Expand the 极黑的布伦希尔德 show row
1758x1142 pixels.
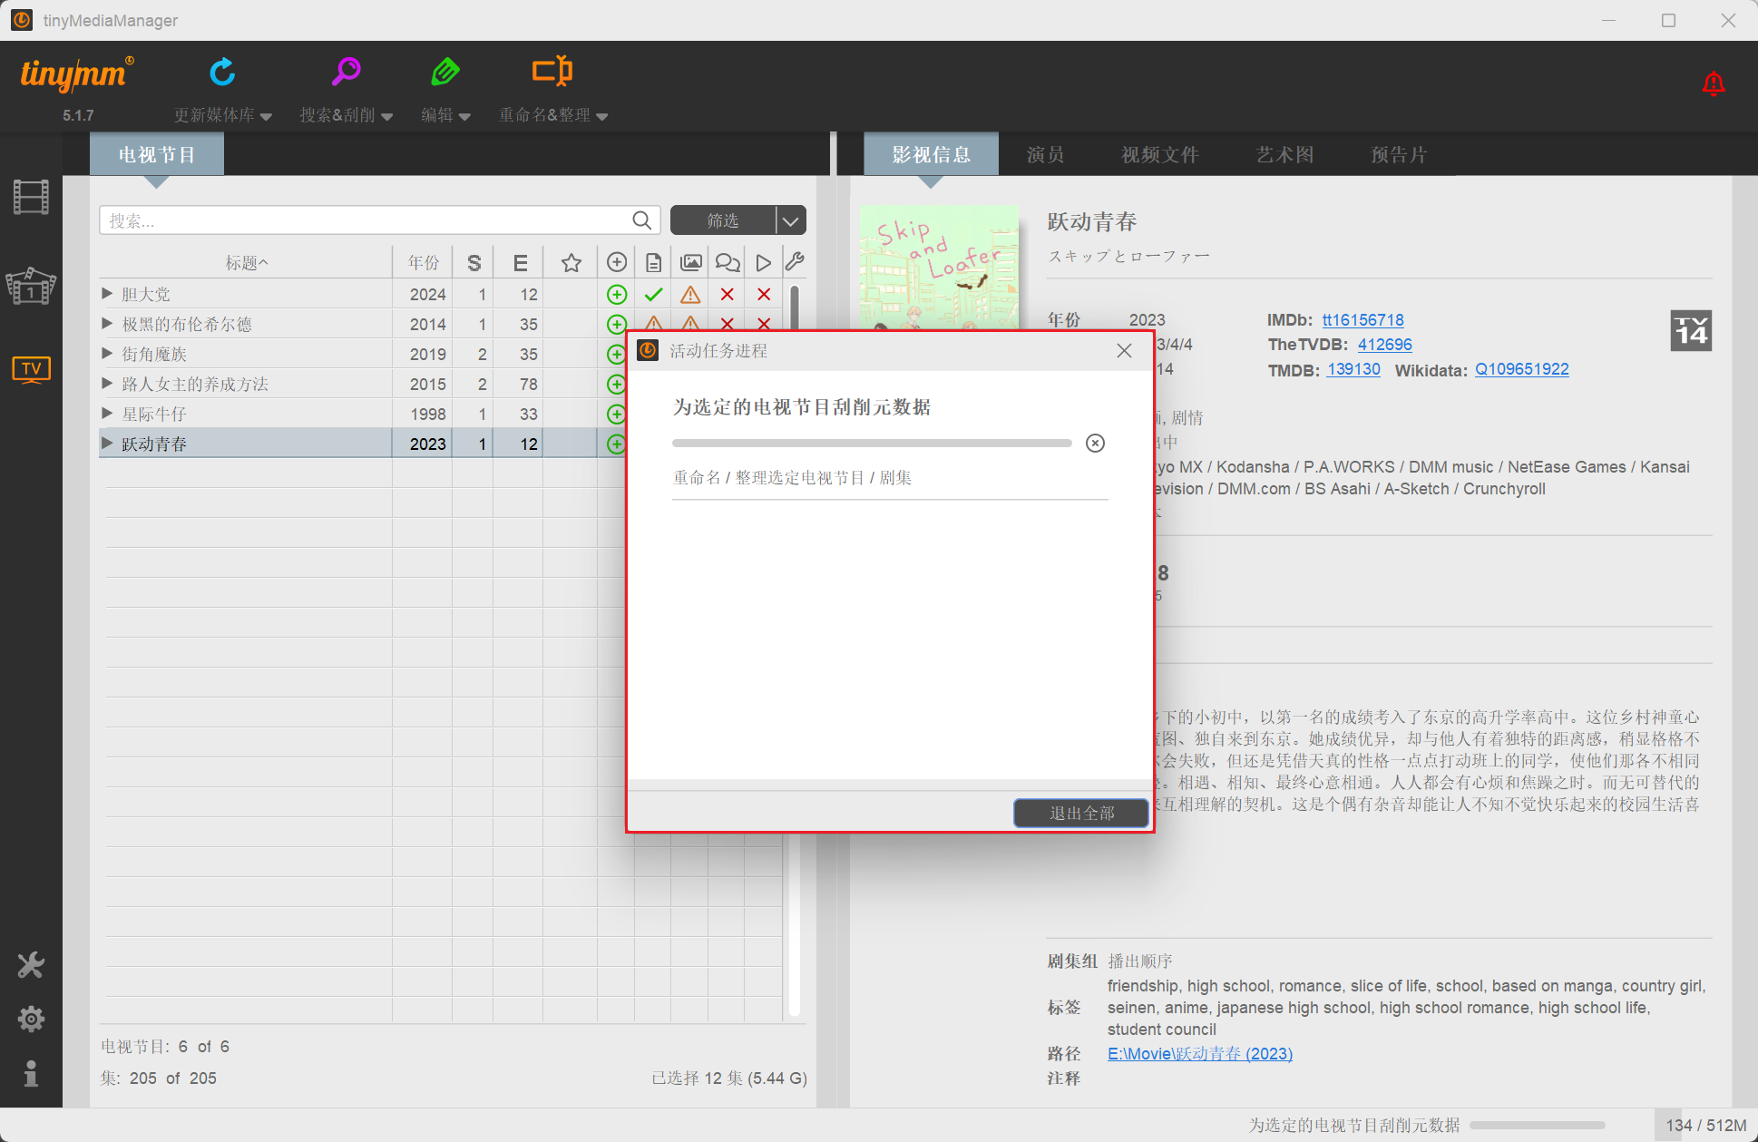tap(107, 323)
